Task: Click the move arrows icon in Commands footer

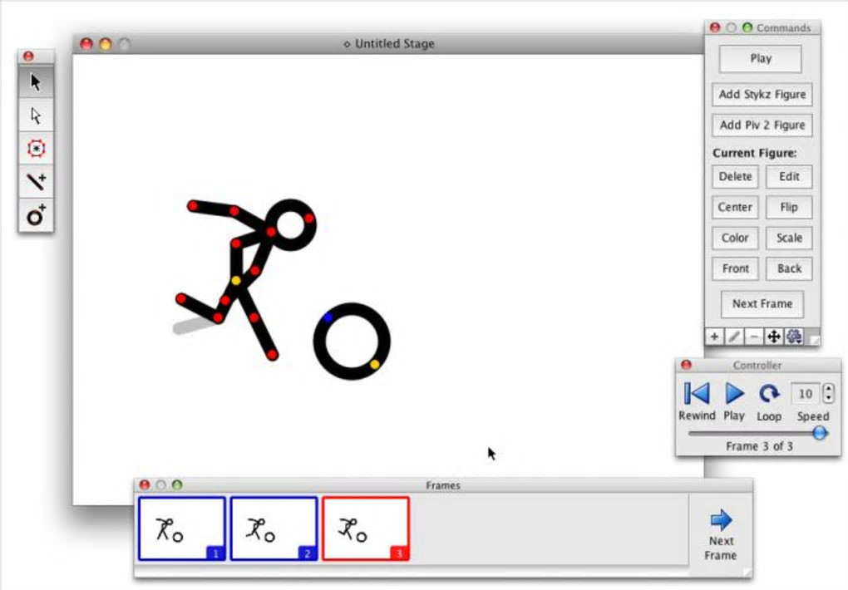Action: (774, 337)
